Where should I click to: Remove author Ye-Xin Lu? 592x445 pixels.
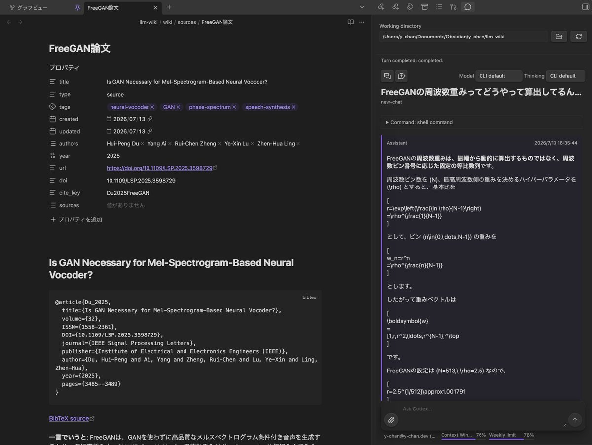point(253,144)
